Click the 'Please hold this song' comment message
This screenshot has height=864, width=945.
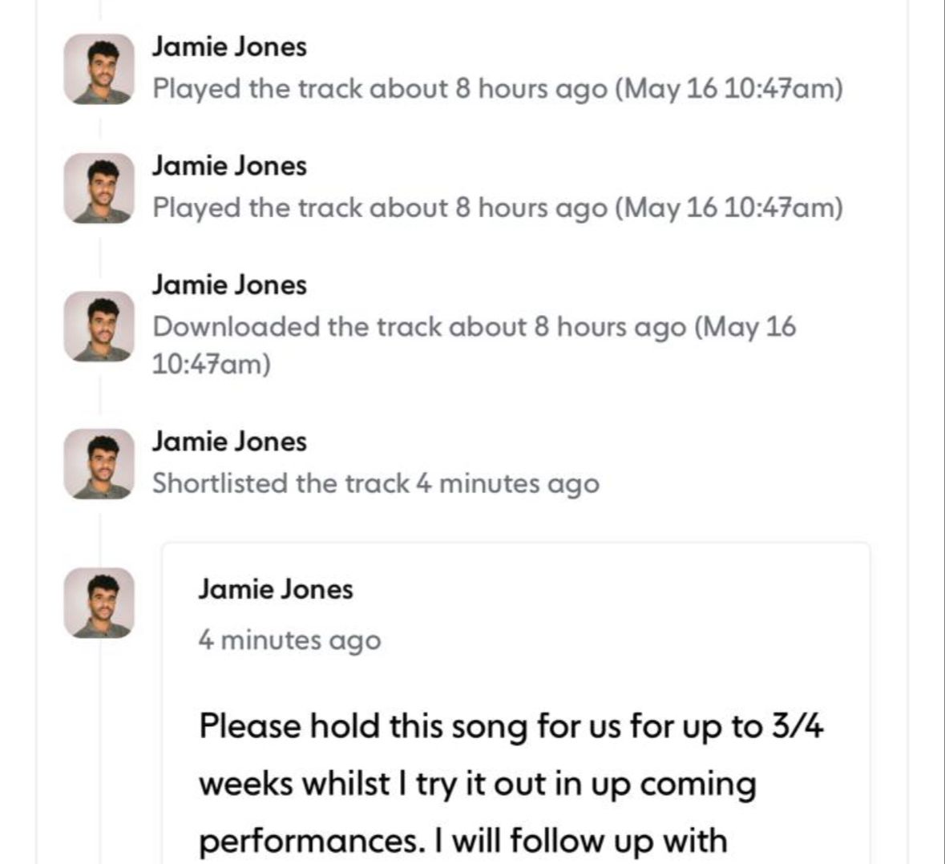pyautogui.click(x=511, y=727)
